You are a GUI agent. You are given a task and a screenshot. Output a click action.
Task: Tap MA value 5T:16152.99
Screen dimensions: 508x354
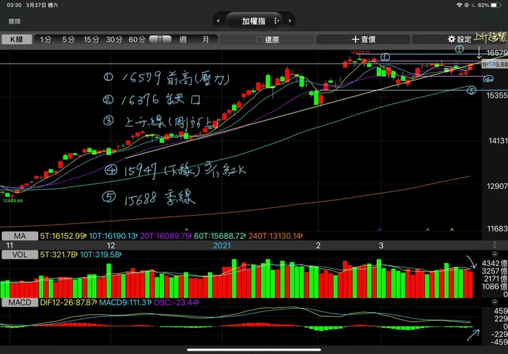coord(63,236)
